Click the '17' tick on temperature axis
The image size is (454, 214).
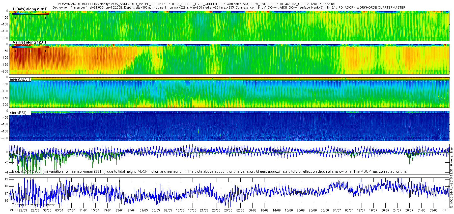pos(6,194)
